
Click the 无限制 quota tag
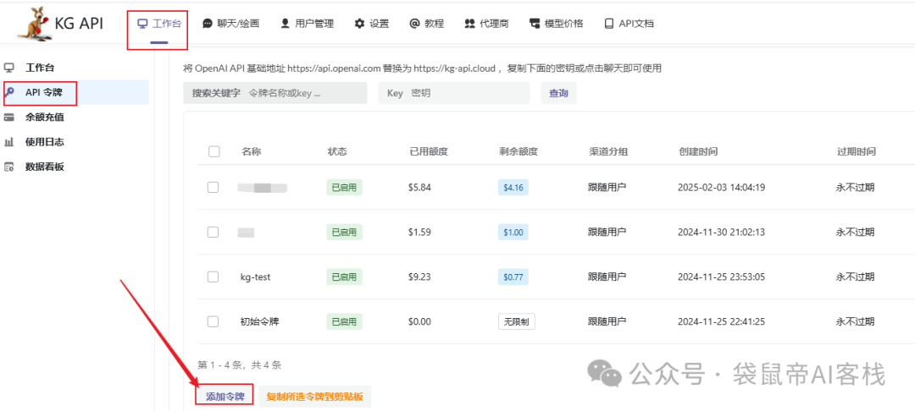(517, 321)
